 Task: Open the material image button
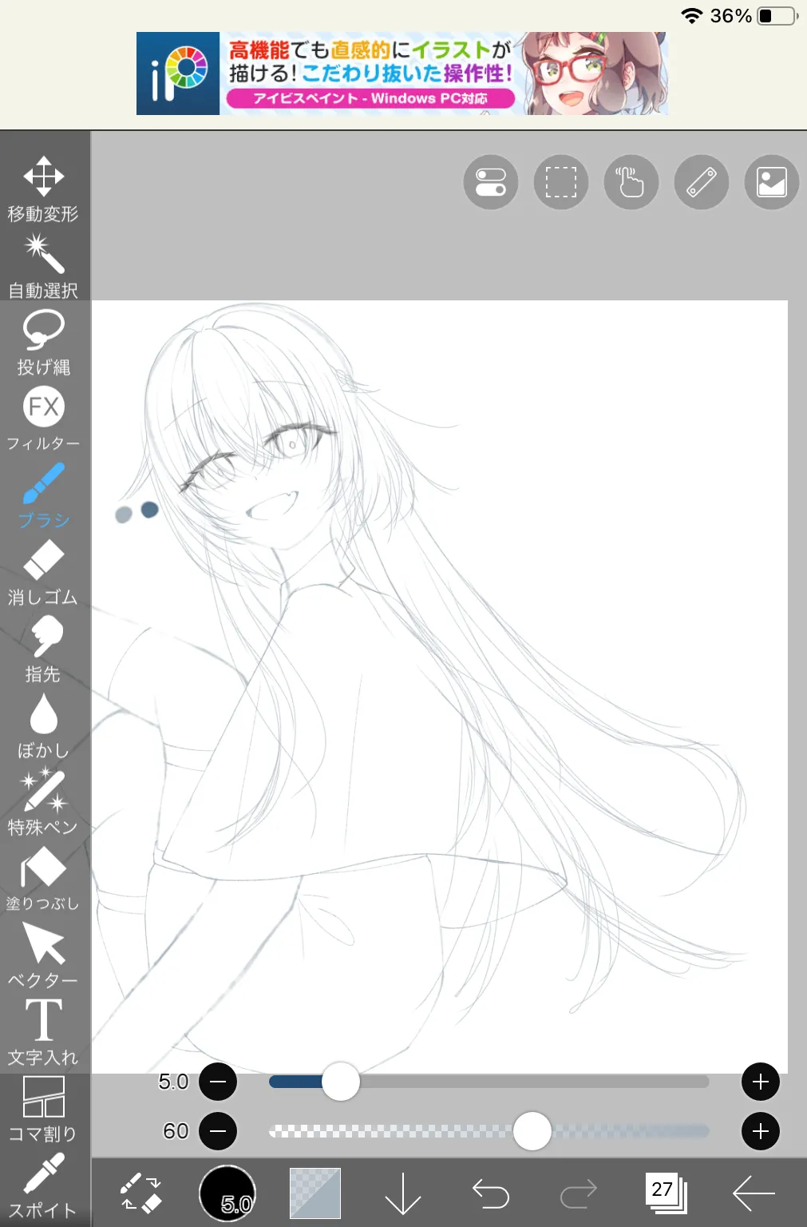pyautogui.click(x=772, y=182)
